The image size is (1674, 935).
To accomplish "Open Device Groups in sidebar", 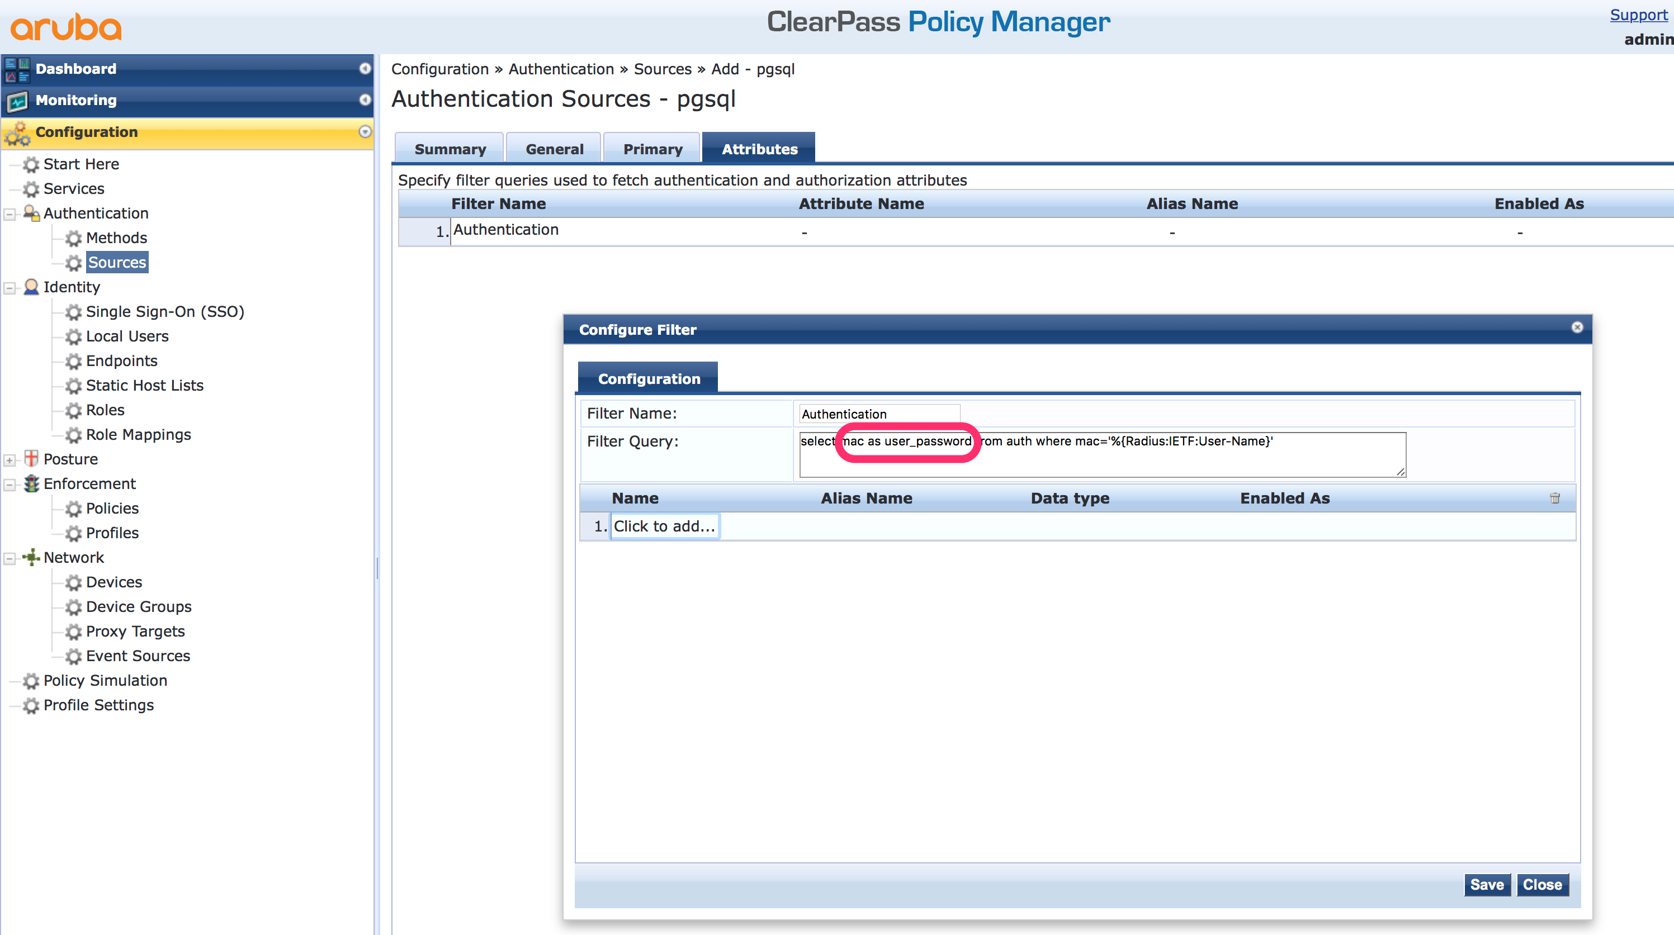I will [x=139, y=607].
